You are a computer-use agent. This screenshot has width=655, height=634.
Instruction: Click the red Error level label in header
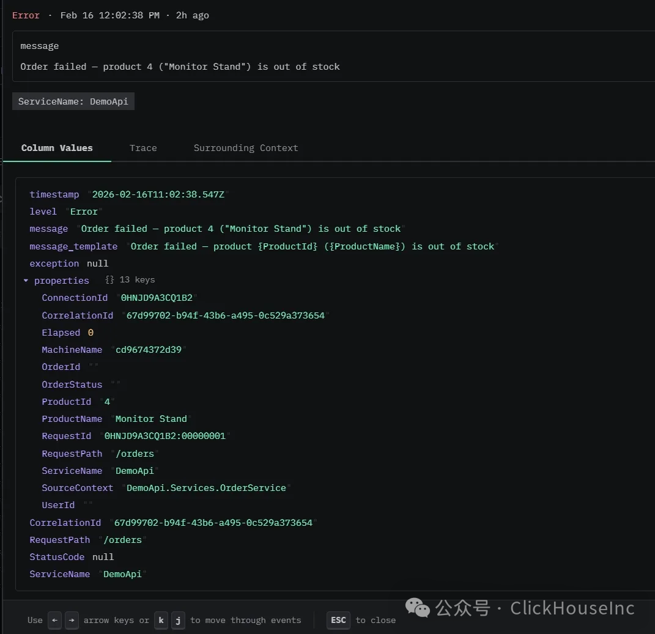(26, 15)
